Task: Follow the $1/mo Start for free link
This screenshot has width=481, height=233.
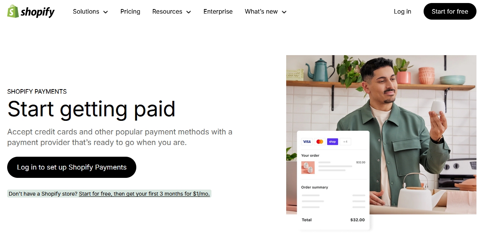Action: point(144,194)
